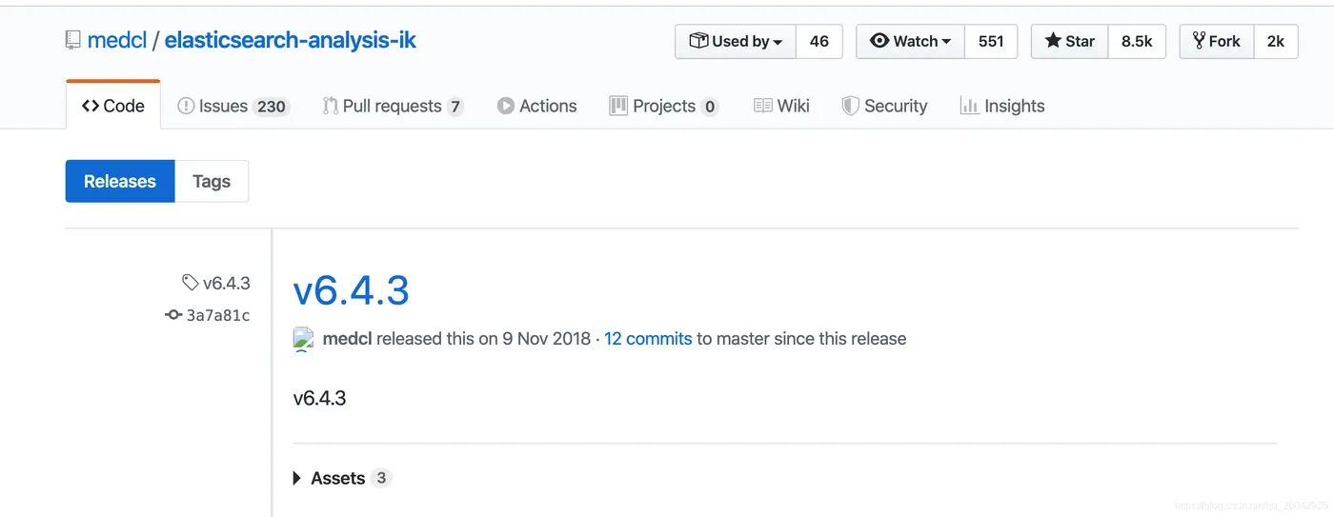This screenshot has width=1334, height=517.
Task: Open the Used by dropdown
Action: 736,42
